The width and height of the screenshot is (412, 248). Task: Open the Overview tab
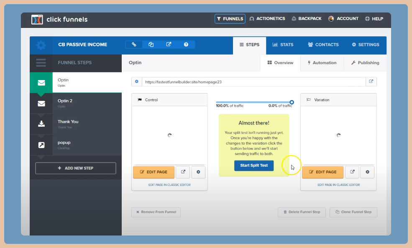coord(280,63)
